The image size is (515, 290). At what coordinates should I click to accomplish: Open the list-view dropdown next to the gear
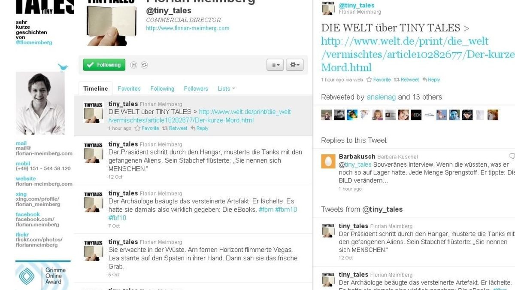point(275,64)
